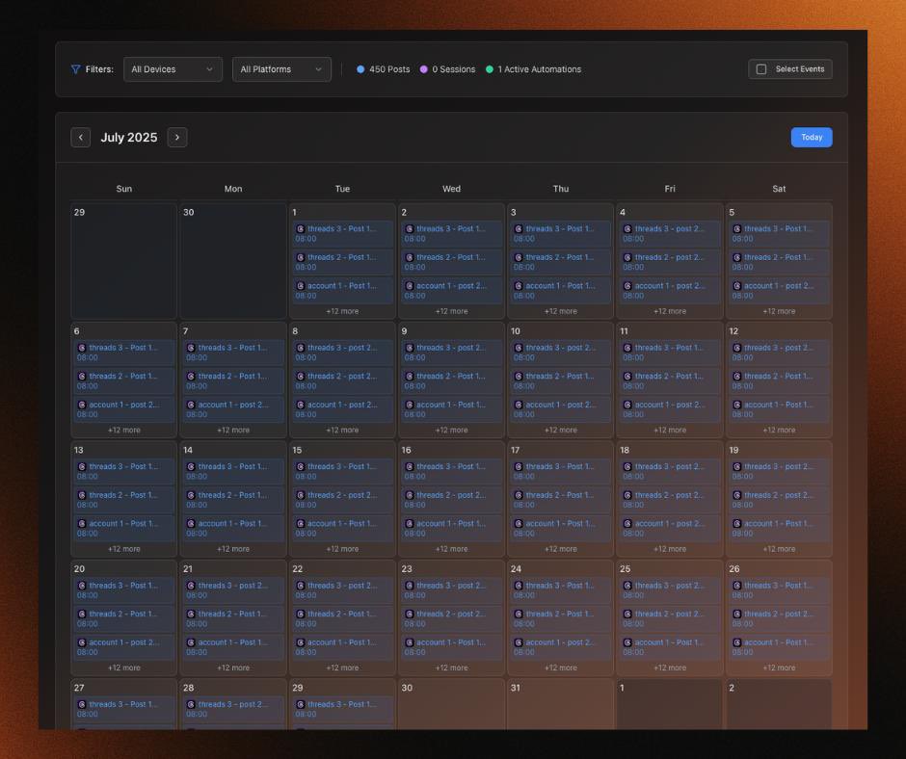Tick the Select Events checkbox
Image resolution: width=906 pixels, height=759 pixels.
point(761,69)
